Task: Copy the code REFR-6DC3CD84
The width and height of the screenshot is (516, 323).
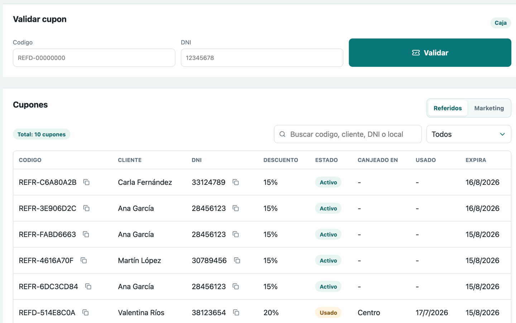Action: click(88, 286)
